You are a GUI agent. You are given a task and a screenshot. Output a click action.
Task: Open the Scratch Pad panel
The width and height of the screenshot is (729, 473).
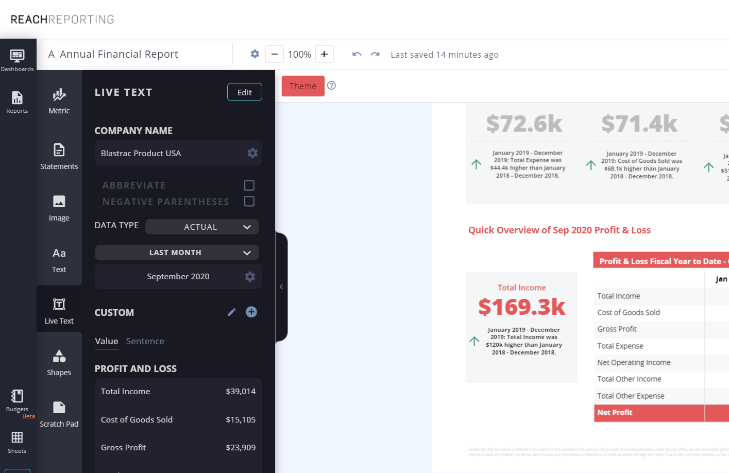tap(59, 414)
